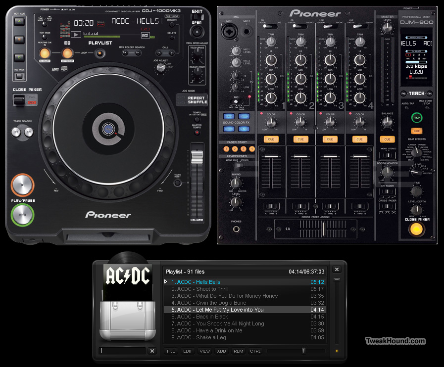Open the playlist via the PLAYLIST loop button
This screenshot has width=444, height=367.
99,53
